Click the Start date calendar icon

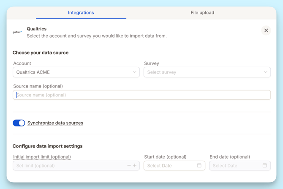click(199, 165)
